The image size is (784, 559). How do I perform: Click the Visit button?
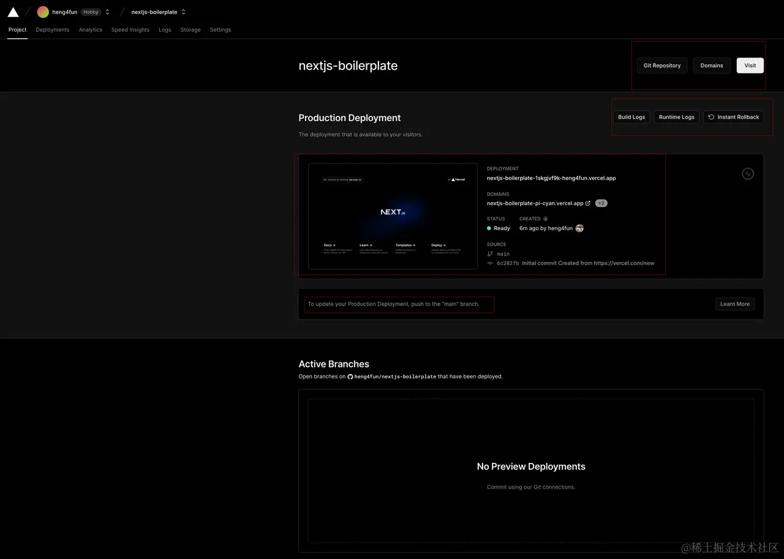coord(750,66)
